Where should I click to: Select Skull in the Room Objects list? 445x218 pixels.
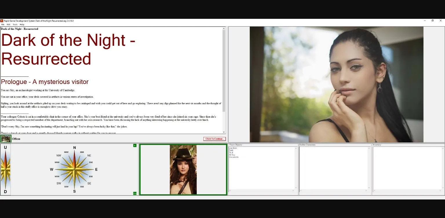(x=231, y=153)
